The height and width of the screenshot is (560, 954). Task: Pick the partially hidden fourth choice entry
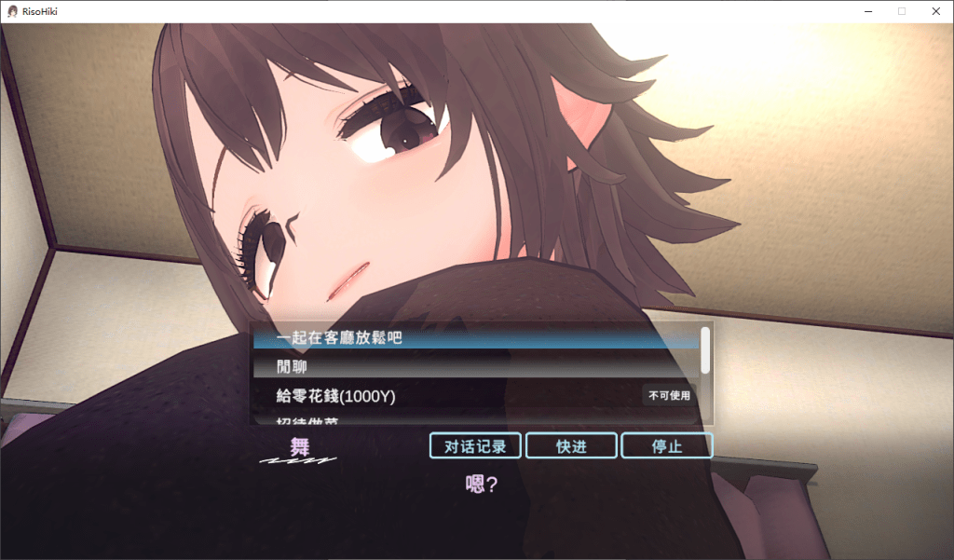[476, 419]
